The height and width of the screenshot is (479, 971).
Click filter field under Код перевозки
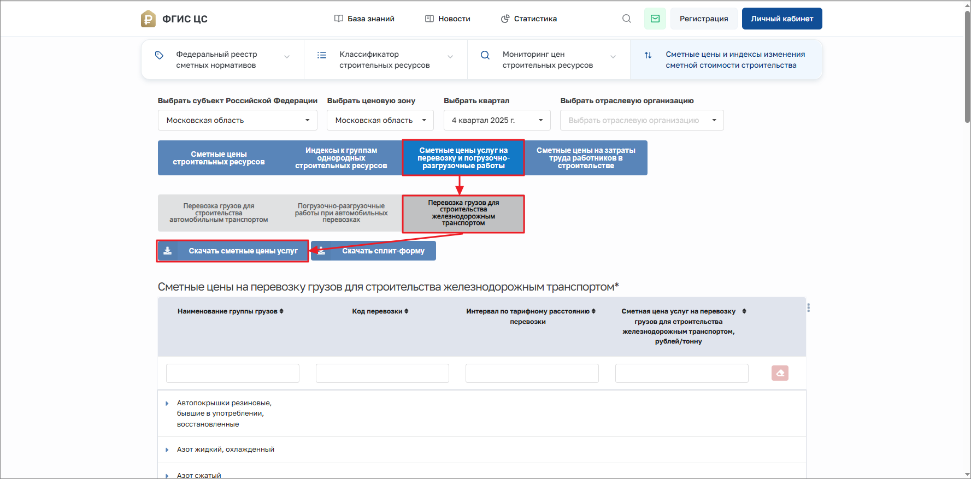[x=382, y=373]
